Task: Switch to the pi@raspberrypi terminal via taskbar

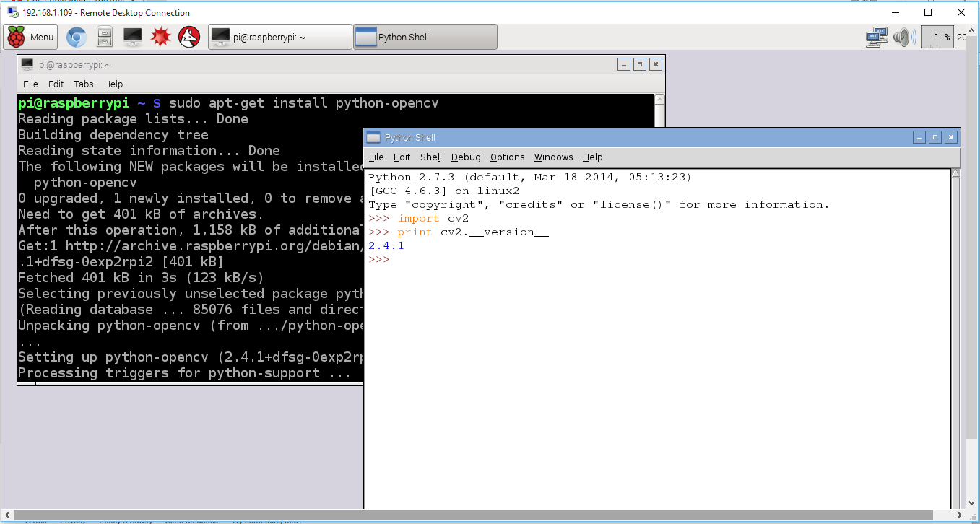Action: [x=279, y=36]
